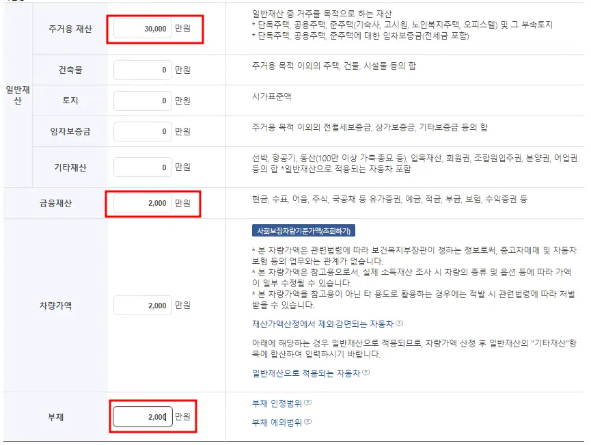Select the 부채 input showing 2,000

142,416
